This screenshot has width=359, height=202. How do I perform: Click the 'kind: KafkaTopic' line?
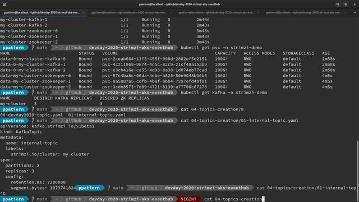[21, 132]
